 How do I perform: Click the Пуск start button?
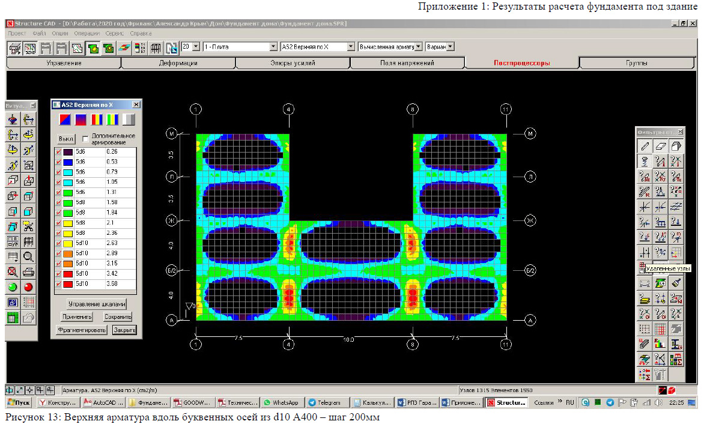(19, 402)
